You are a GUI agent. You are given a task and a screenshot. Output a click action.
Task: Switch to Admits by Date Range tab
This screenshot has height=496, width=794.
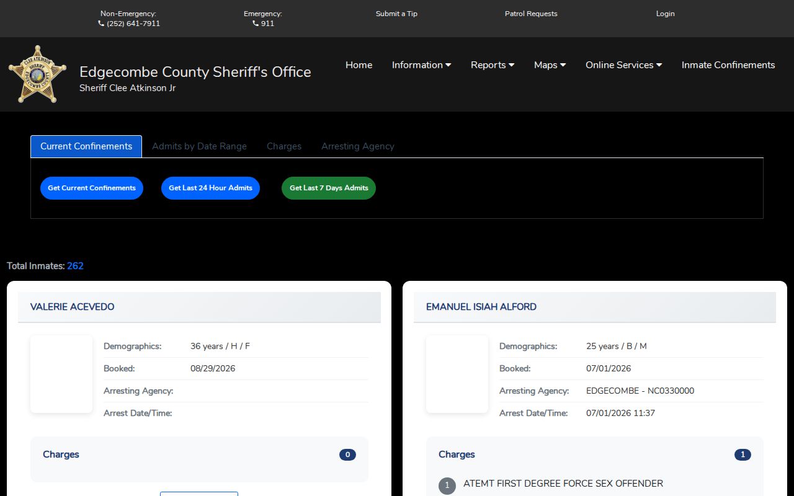point(199,146)
